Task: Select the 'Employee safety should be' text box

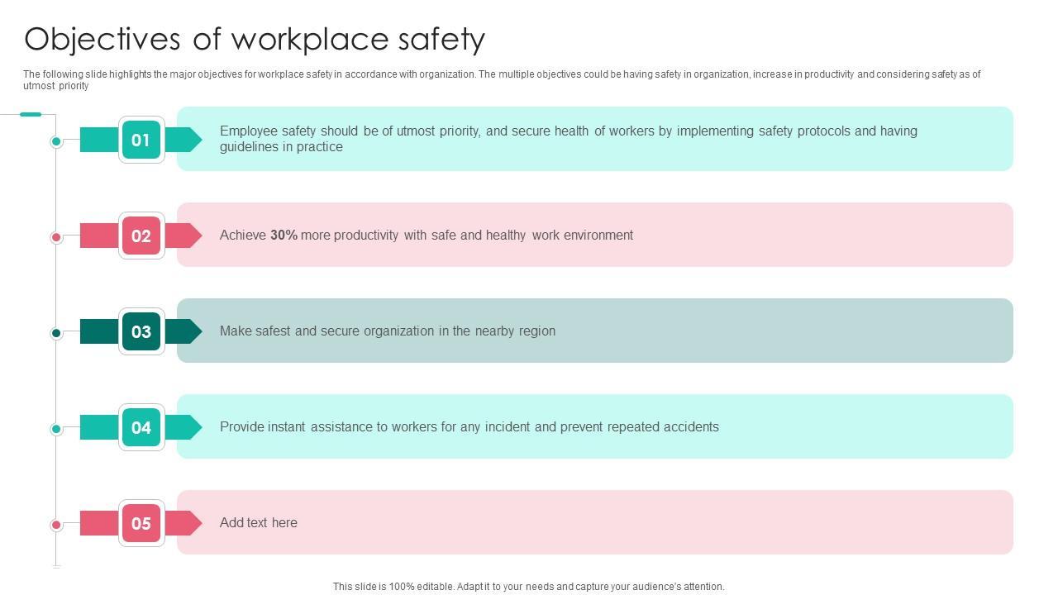Action: (x=568, y=139)
